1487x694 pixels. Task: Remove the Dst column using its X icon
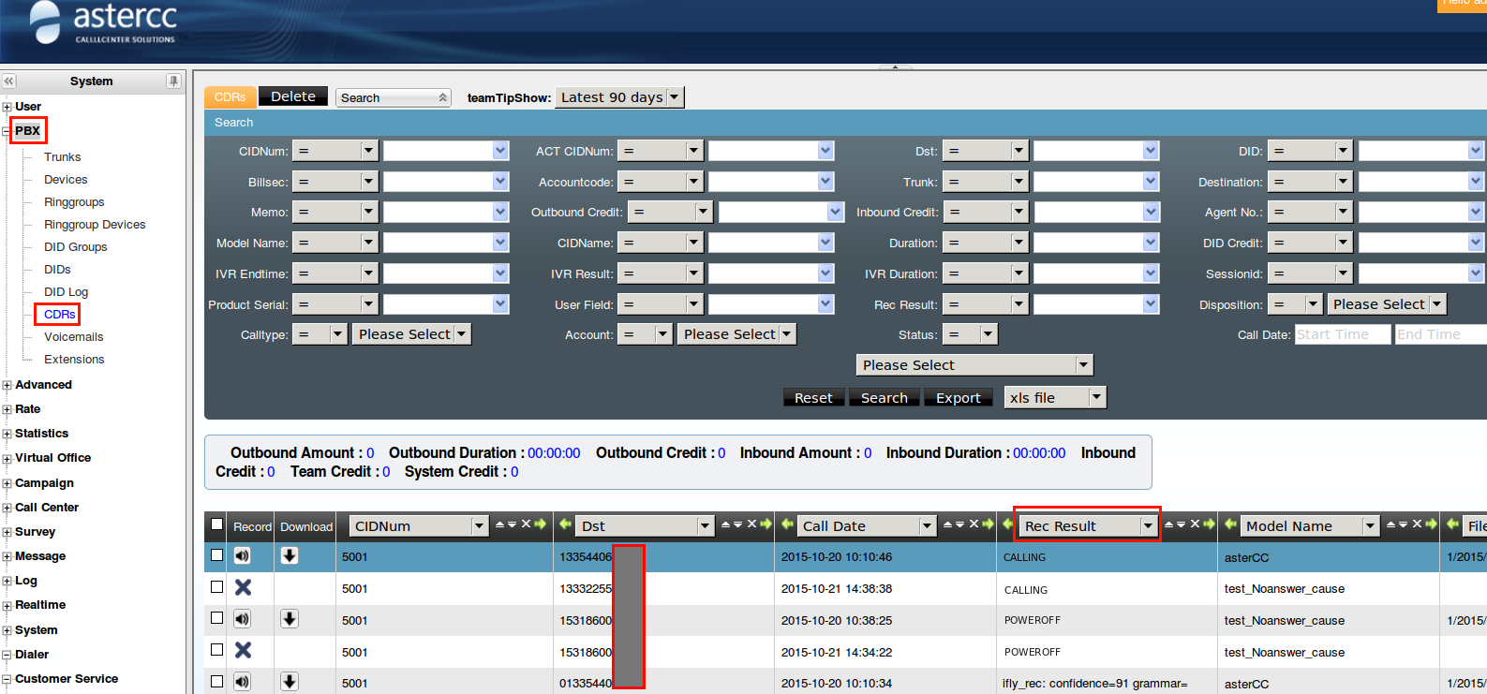(x=751, y=524)
